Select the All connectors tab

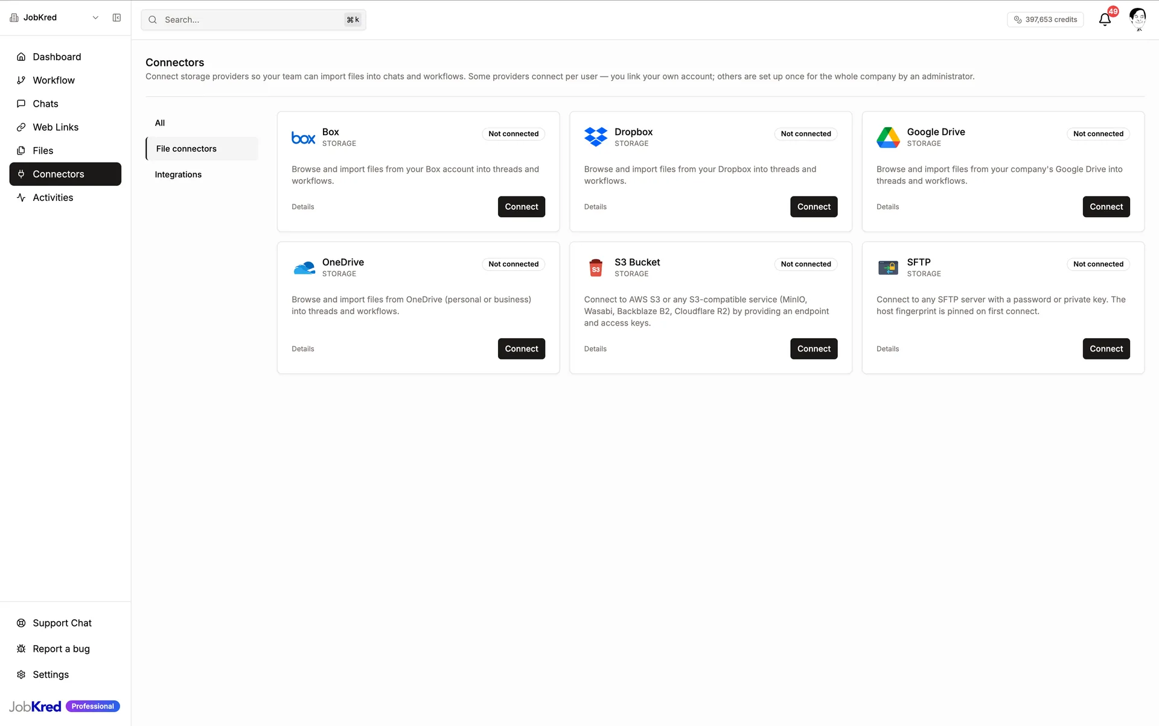[x=202, y=123]
